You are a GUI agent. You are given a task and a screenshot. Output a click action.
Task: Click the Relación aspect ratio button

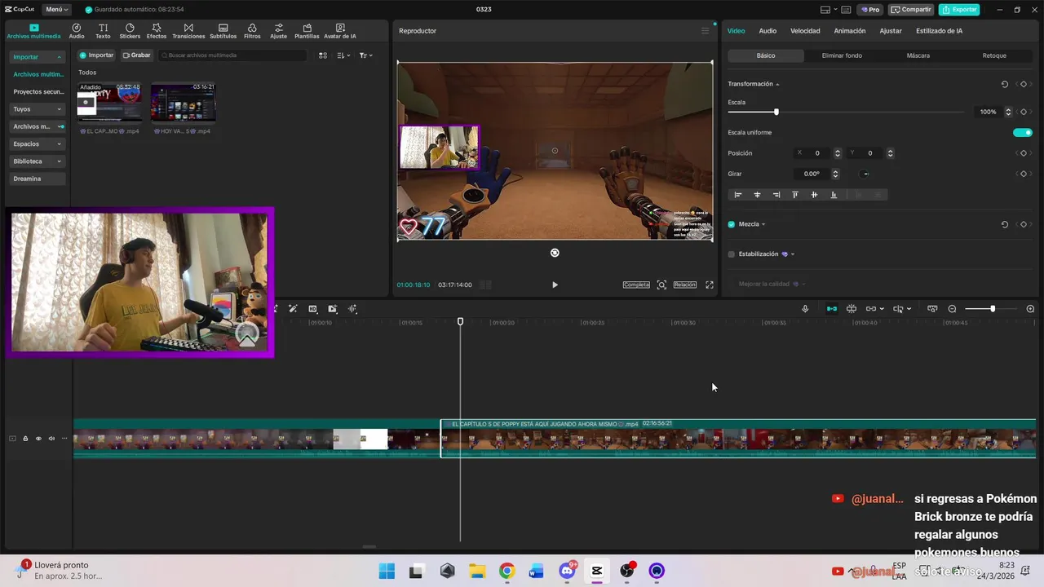[x=685, y=285]
